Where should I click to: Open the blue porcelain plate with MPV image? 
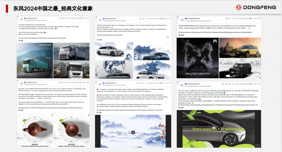(114, 70)
